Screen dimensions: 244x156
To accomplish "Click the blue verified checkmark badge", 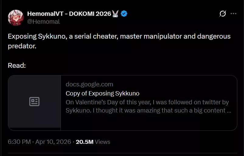I will pyautogui.click(x=124, y=14).
